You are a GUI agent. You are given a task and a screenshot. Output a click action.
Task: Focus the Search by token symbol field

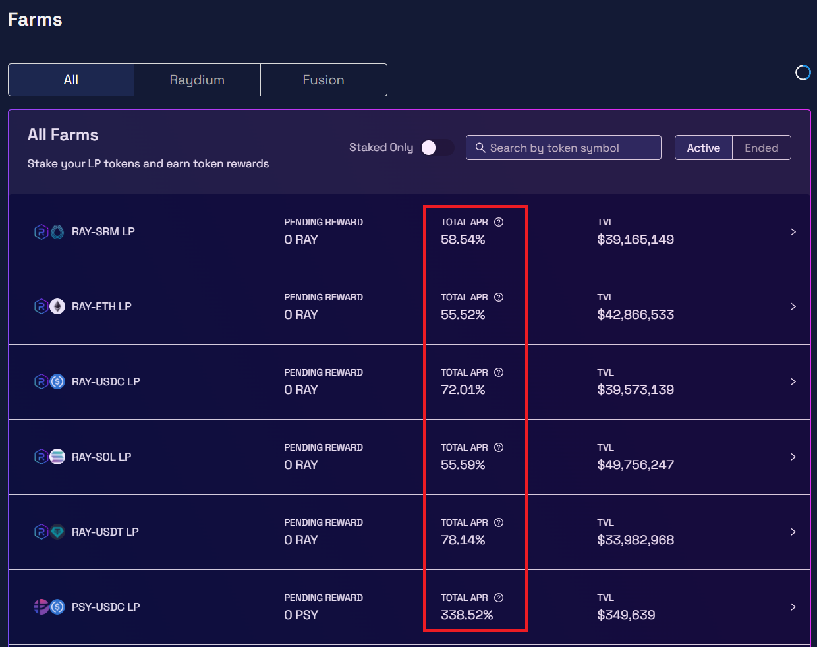click(x=563, y=148)
